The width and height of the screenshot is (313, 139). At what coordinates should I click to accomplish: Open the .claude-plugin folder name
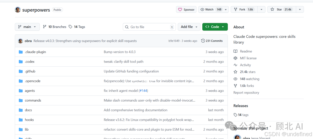35,52
